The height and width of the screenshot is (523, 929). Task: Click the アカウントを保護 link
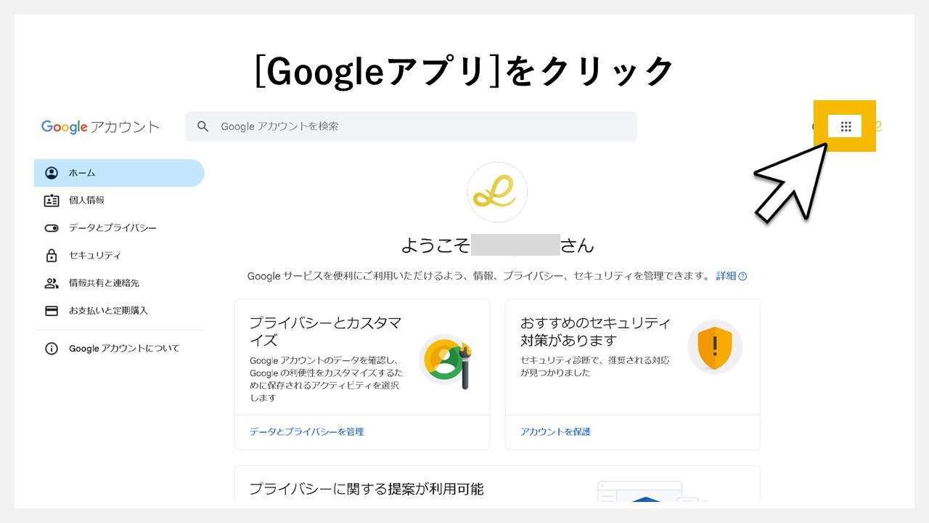coord(555,431)
